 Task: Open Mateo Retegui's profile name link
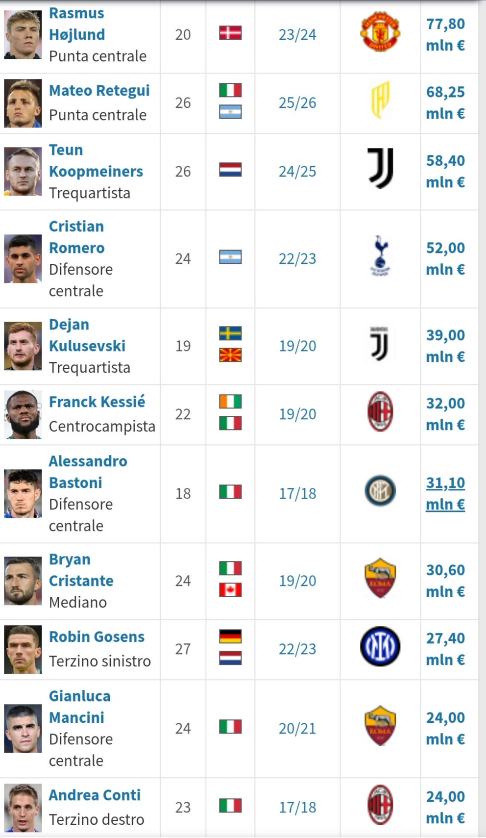[x=99, y=91]
